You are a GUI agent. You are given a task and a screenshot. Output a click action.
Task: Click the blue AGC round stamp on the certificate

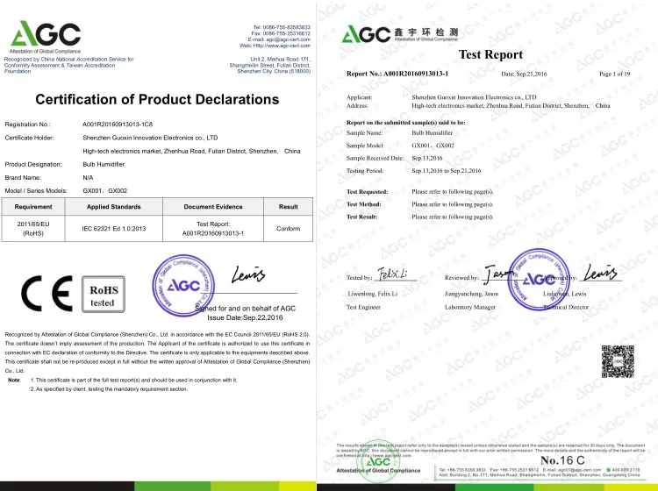pos(183,285)
